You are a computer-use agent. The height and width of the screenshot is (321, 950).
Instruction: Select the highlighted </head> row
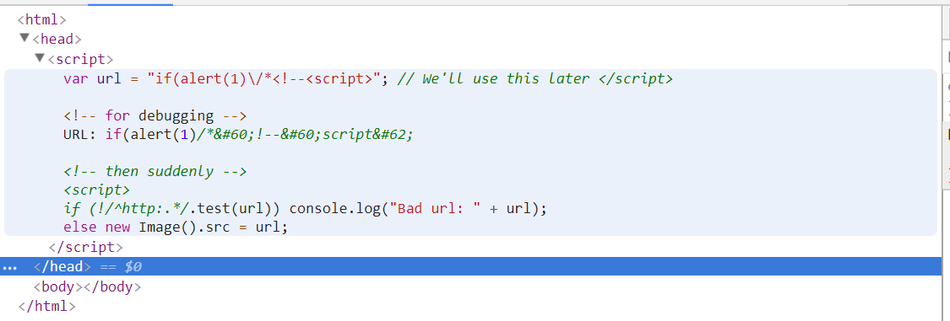[470, 266]
